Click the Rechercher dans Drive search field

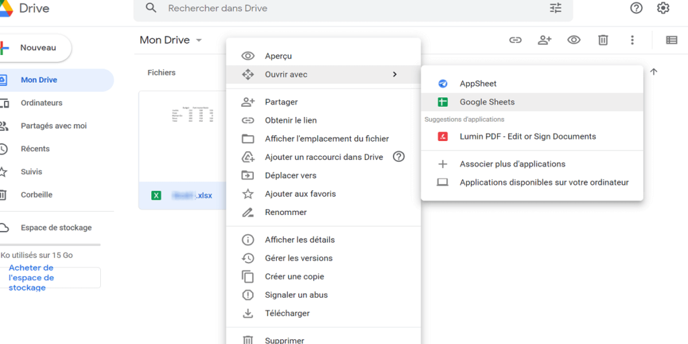tap(353, 8)
